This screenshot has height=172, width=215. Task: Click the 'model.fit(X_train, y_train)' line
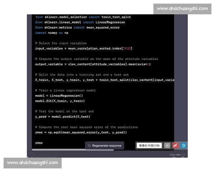click(x=60, y=101)
